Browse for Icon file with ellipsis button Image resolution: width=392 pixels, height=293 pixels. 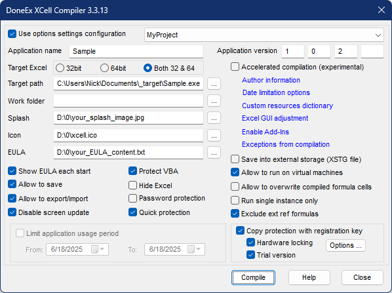pyautogui.click(x=214, y=135)
